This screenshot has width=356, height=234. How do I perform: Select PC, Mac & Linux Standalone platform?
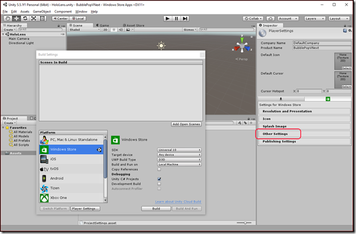point(71,140)
